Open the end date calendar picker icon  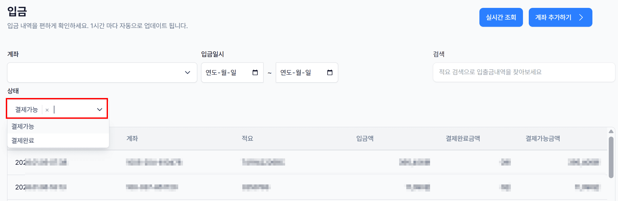click(330, 73)
